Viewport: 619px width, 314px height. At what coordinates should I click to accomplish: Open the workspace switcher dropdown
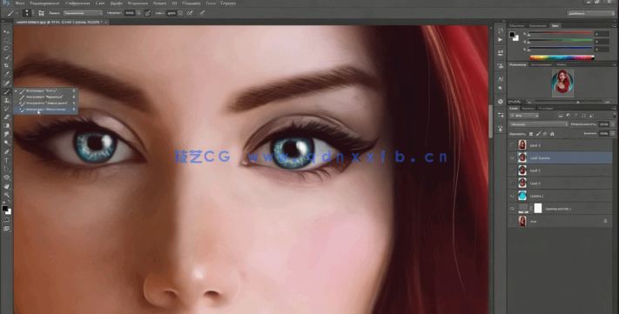pyautogui.click(x=591, y=13)
